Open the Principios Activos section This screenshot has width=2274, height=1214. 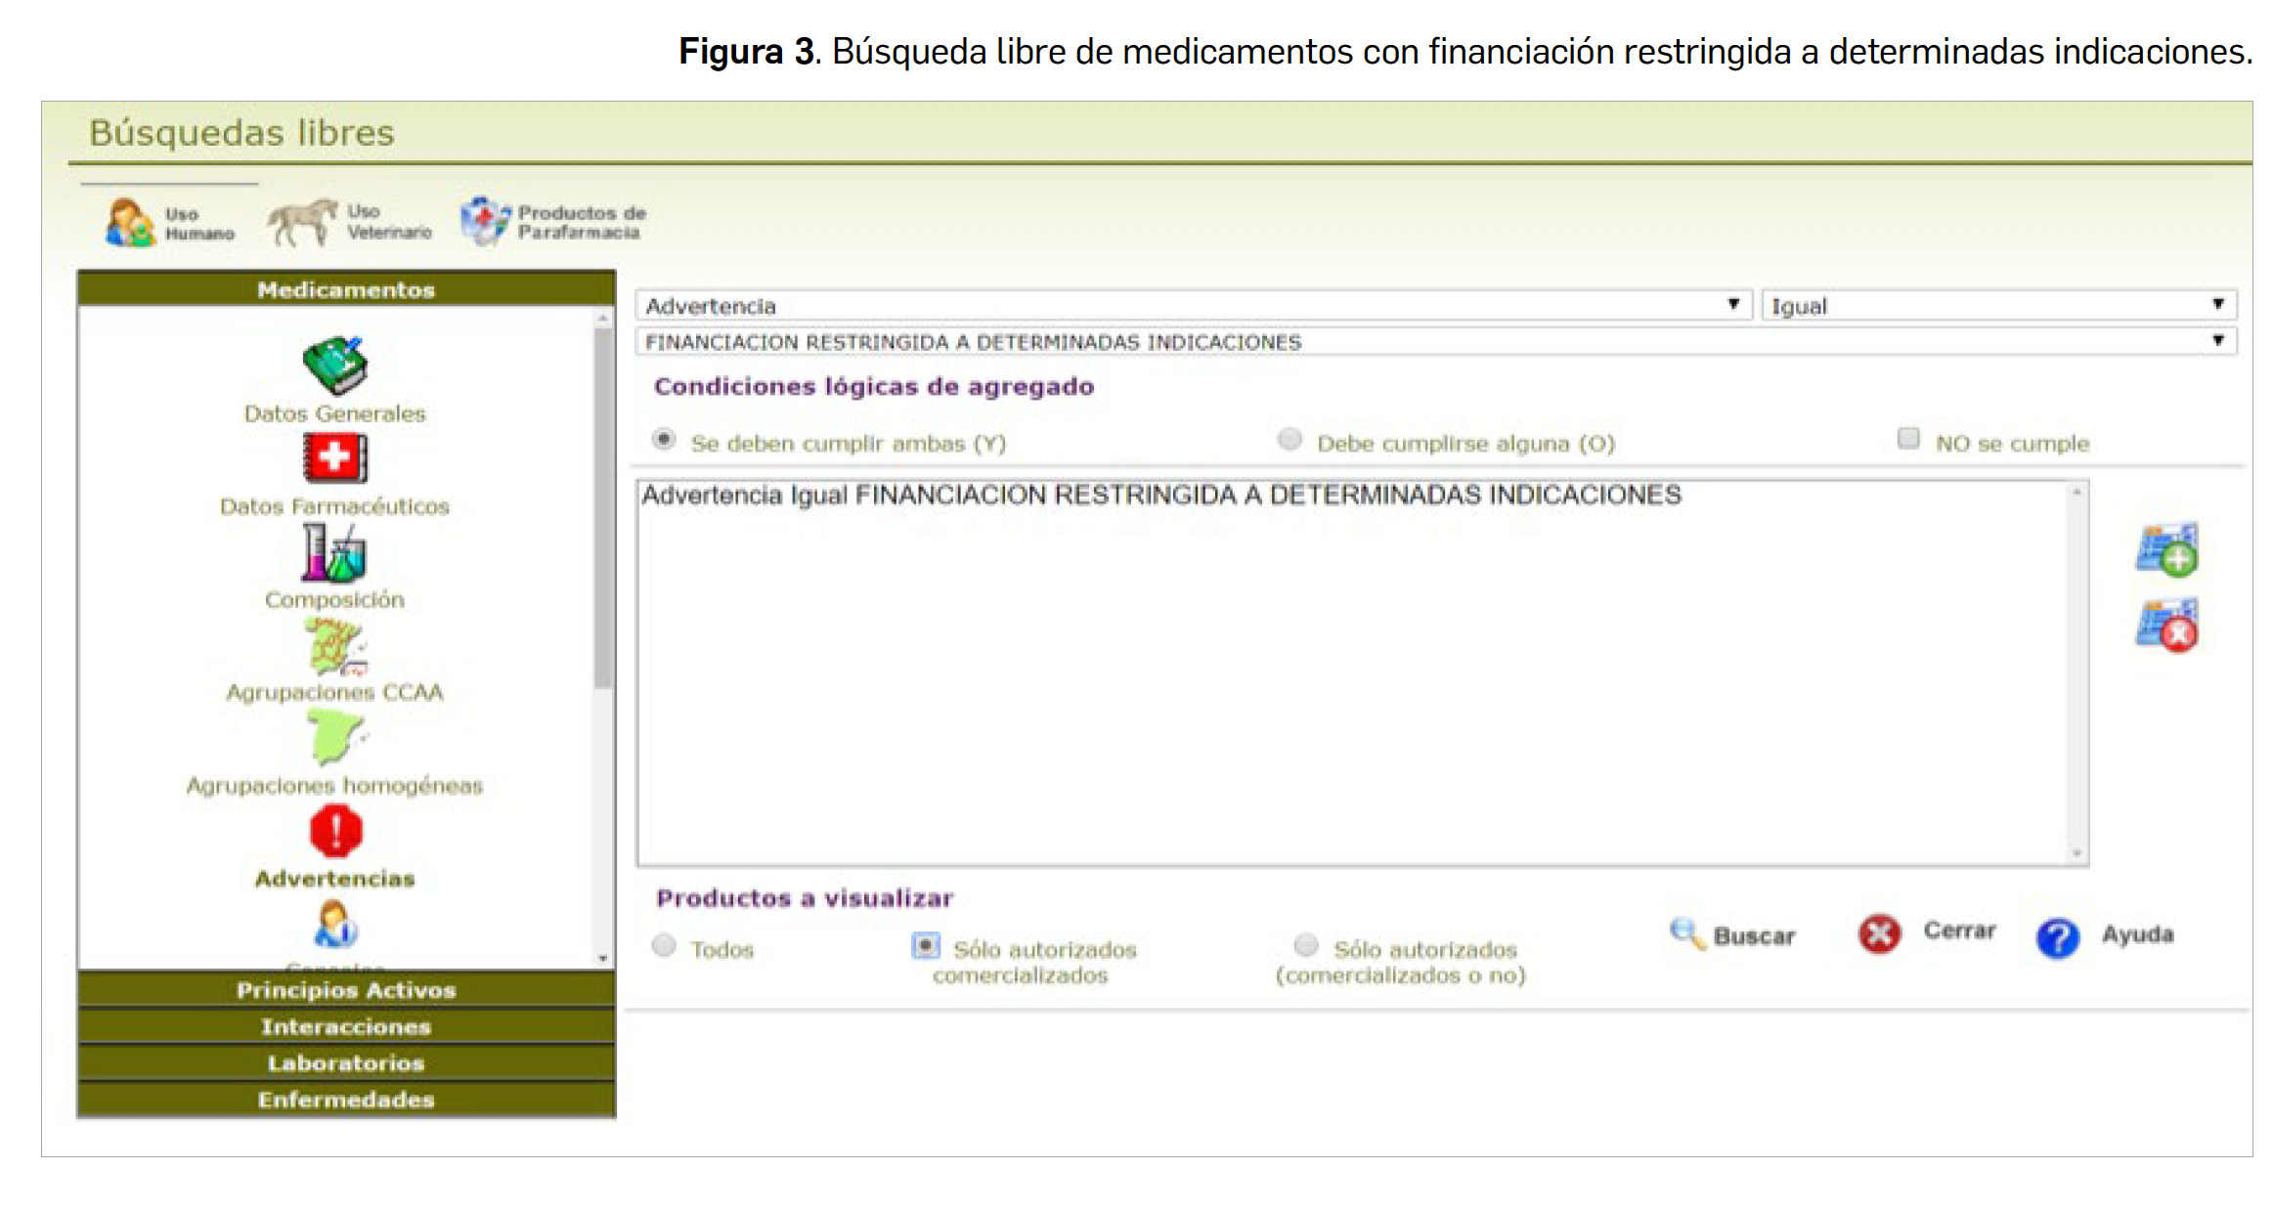click(346, 990)
